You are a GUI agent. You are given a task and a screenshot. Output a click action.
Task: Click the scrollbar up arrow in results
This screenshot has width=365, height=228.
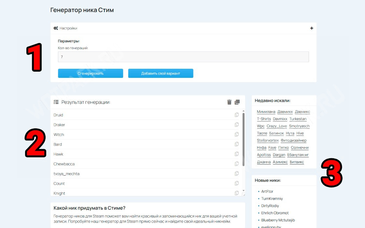[244, 111]
